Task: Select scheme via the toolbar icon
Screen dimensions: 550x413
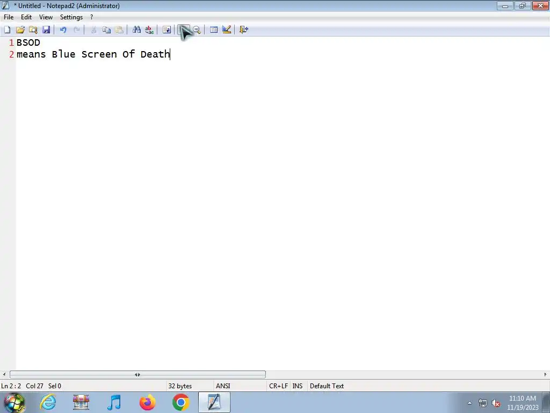Action: [214, 30]
